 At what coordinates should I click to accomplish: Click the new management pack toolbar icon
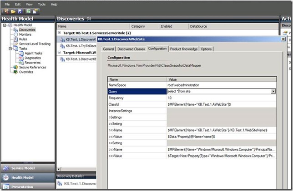click(6, 11)
